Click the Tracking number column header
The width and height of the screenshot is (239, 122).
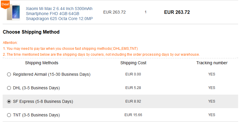[212, 63]
